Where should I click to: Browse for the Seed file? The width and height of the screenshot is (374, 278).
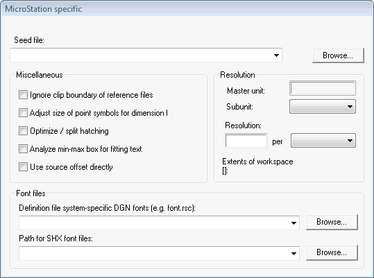click(x=338, y=55)
